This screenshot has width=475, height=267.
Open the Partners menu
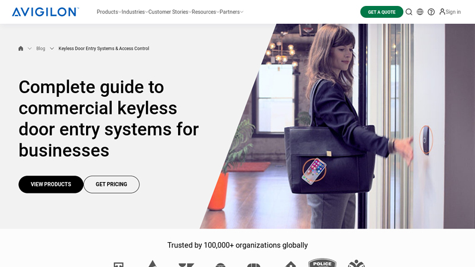231,12
